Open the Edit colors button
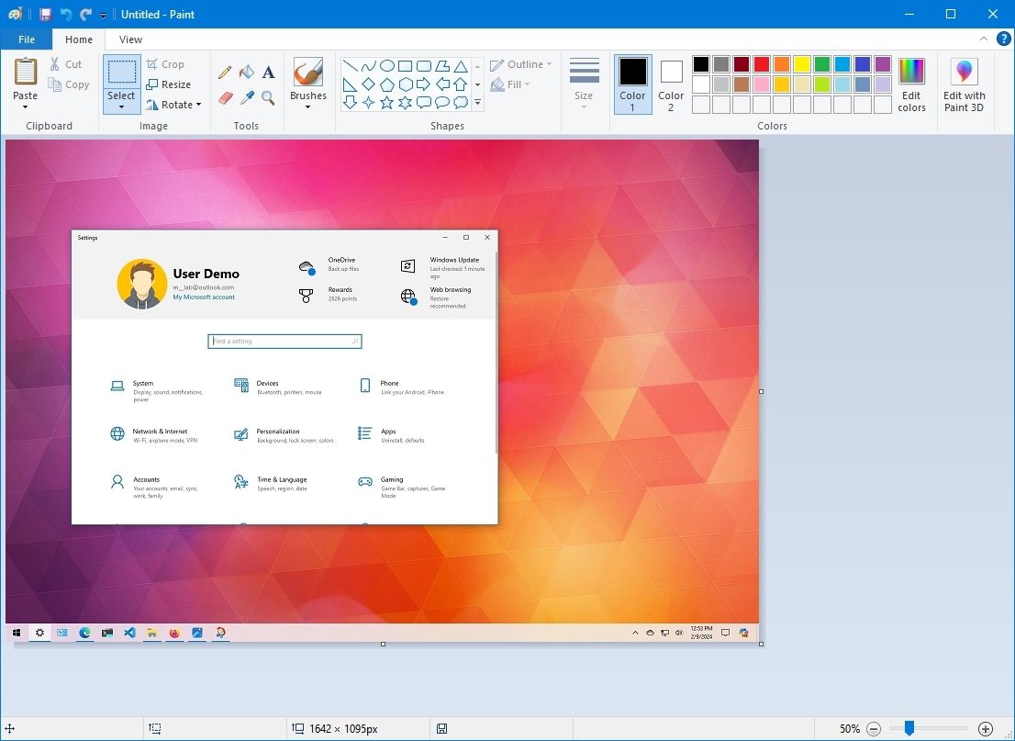The image size is (1015, 741). coord(911,84)
